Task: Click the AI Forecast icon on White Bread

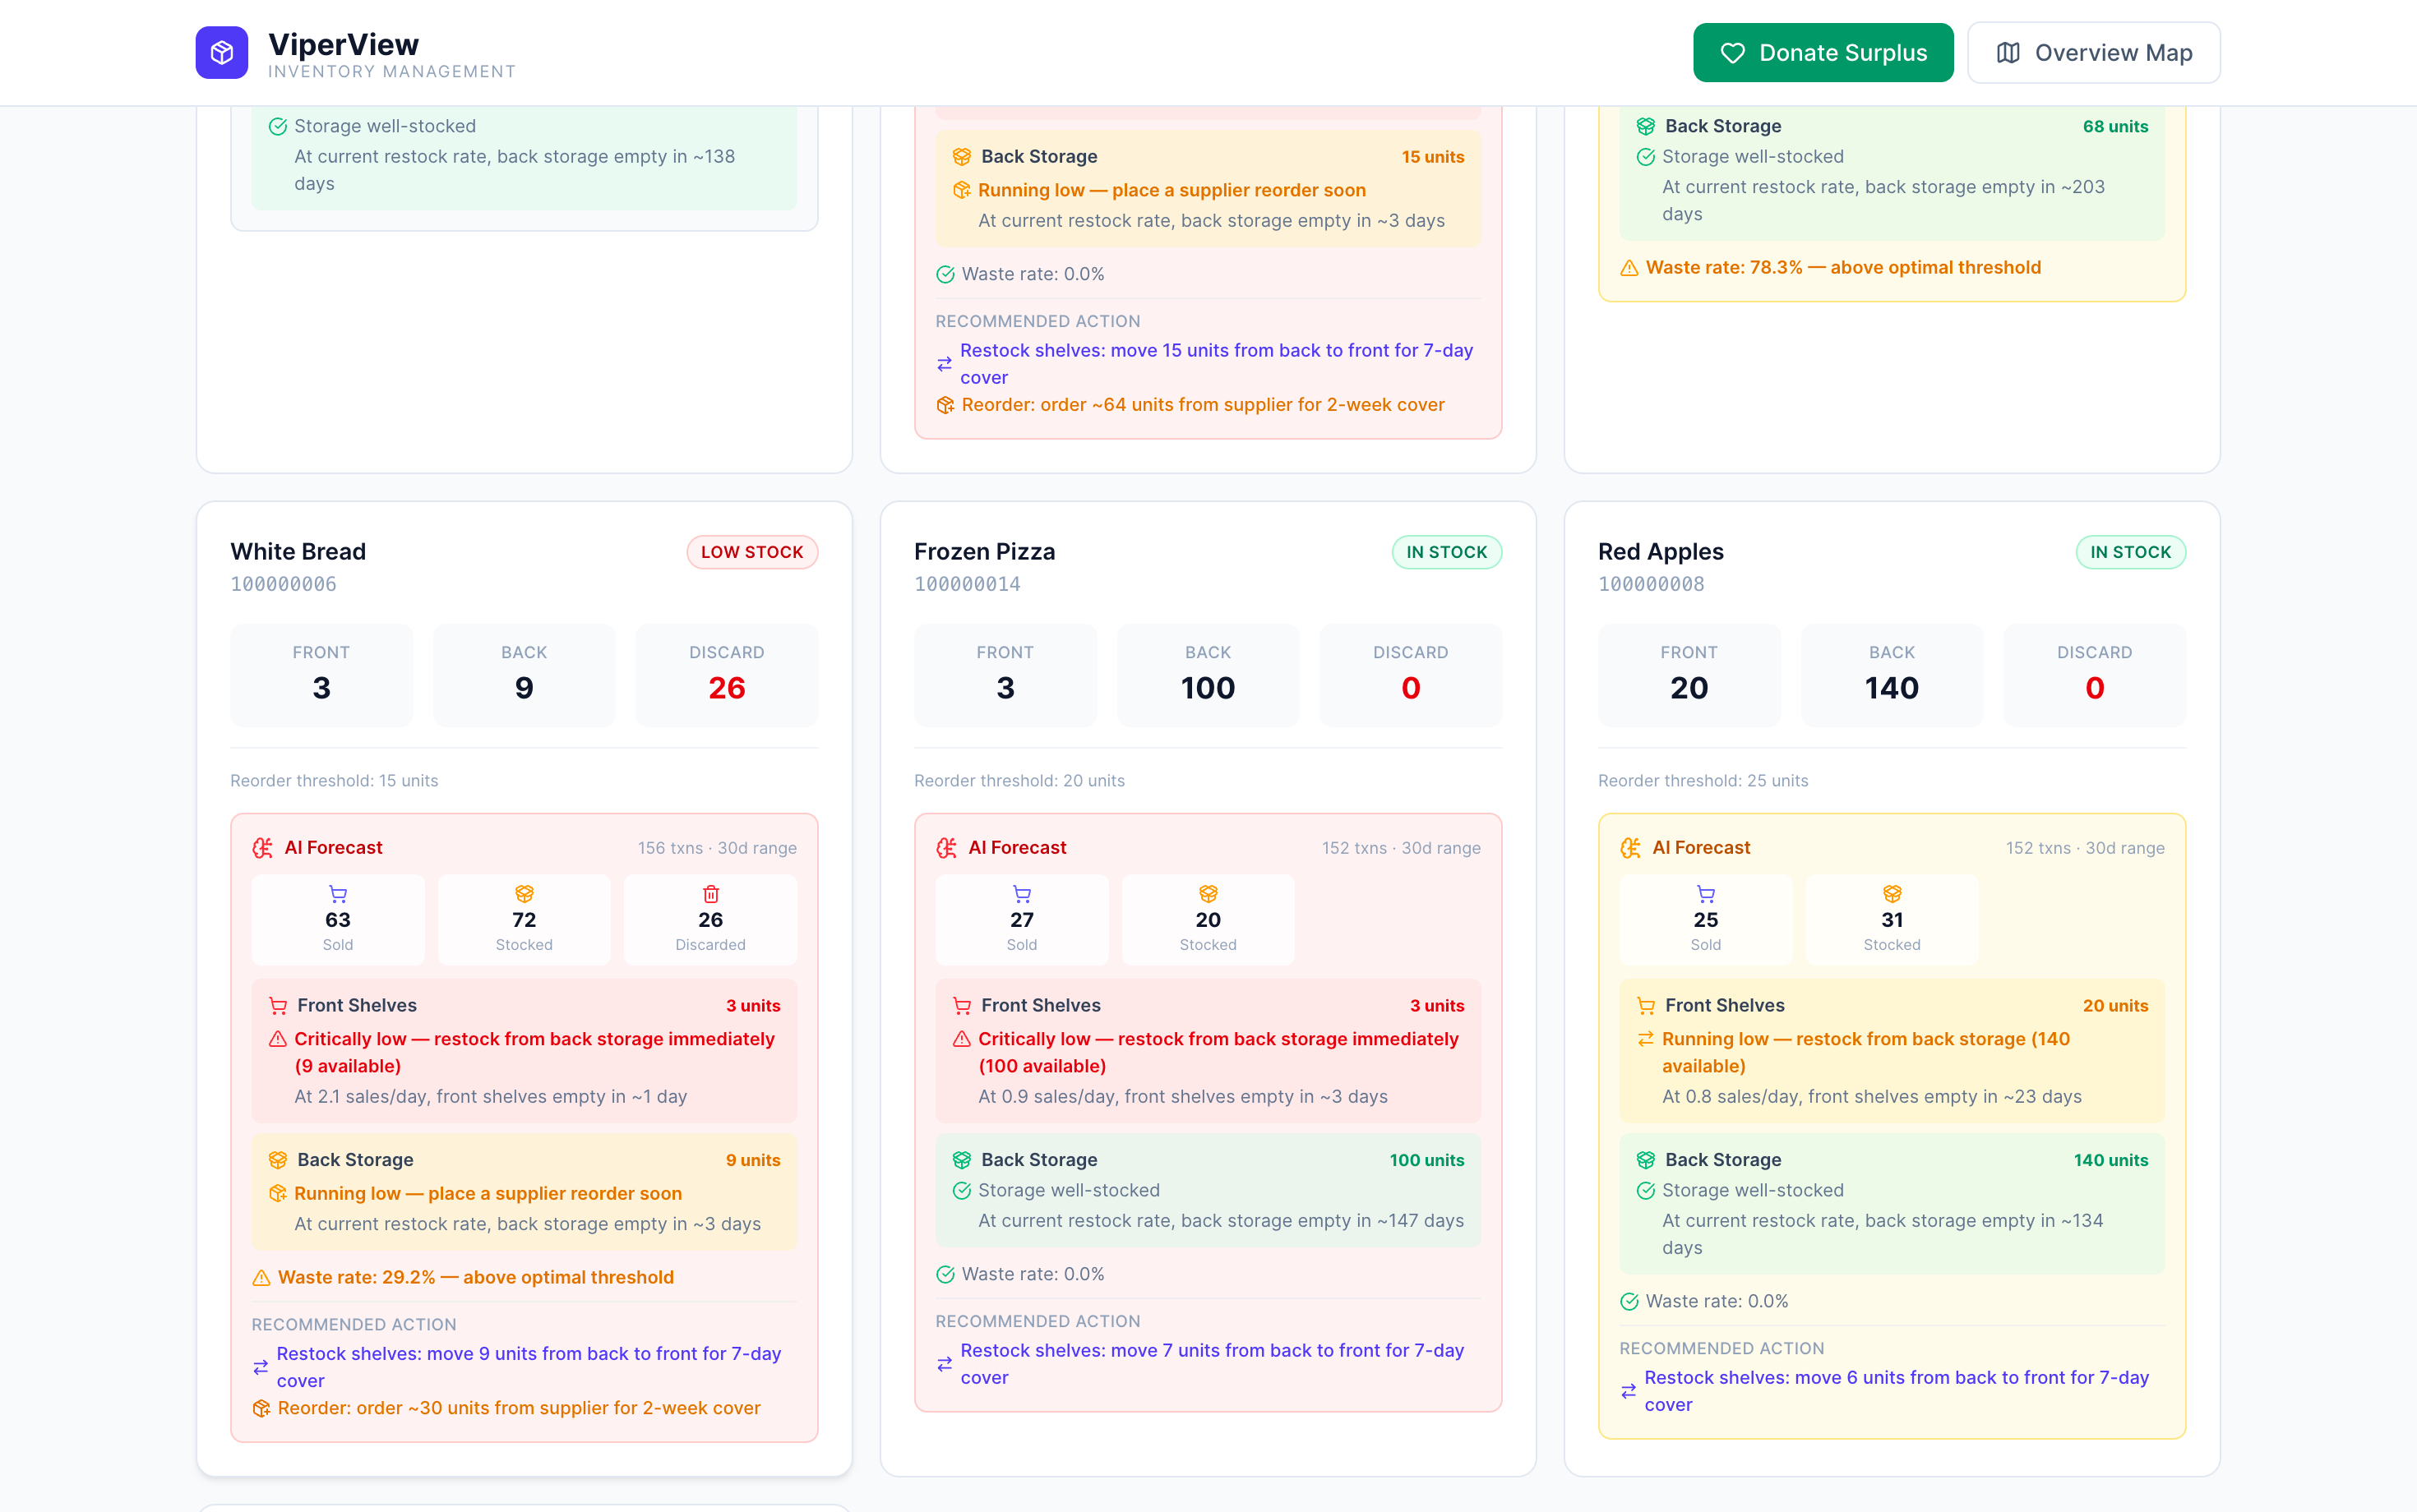Action: tap(263, 847)
